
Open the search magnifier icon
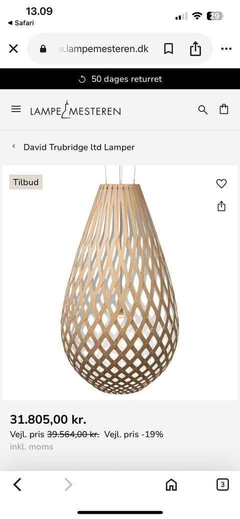point(203,109)
